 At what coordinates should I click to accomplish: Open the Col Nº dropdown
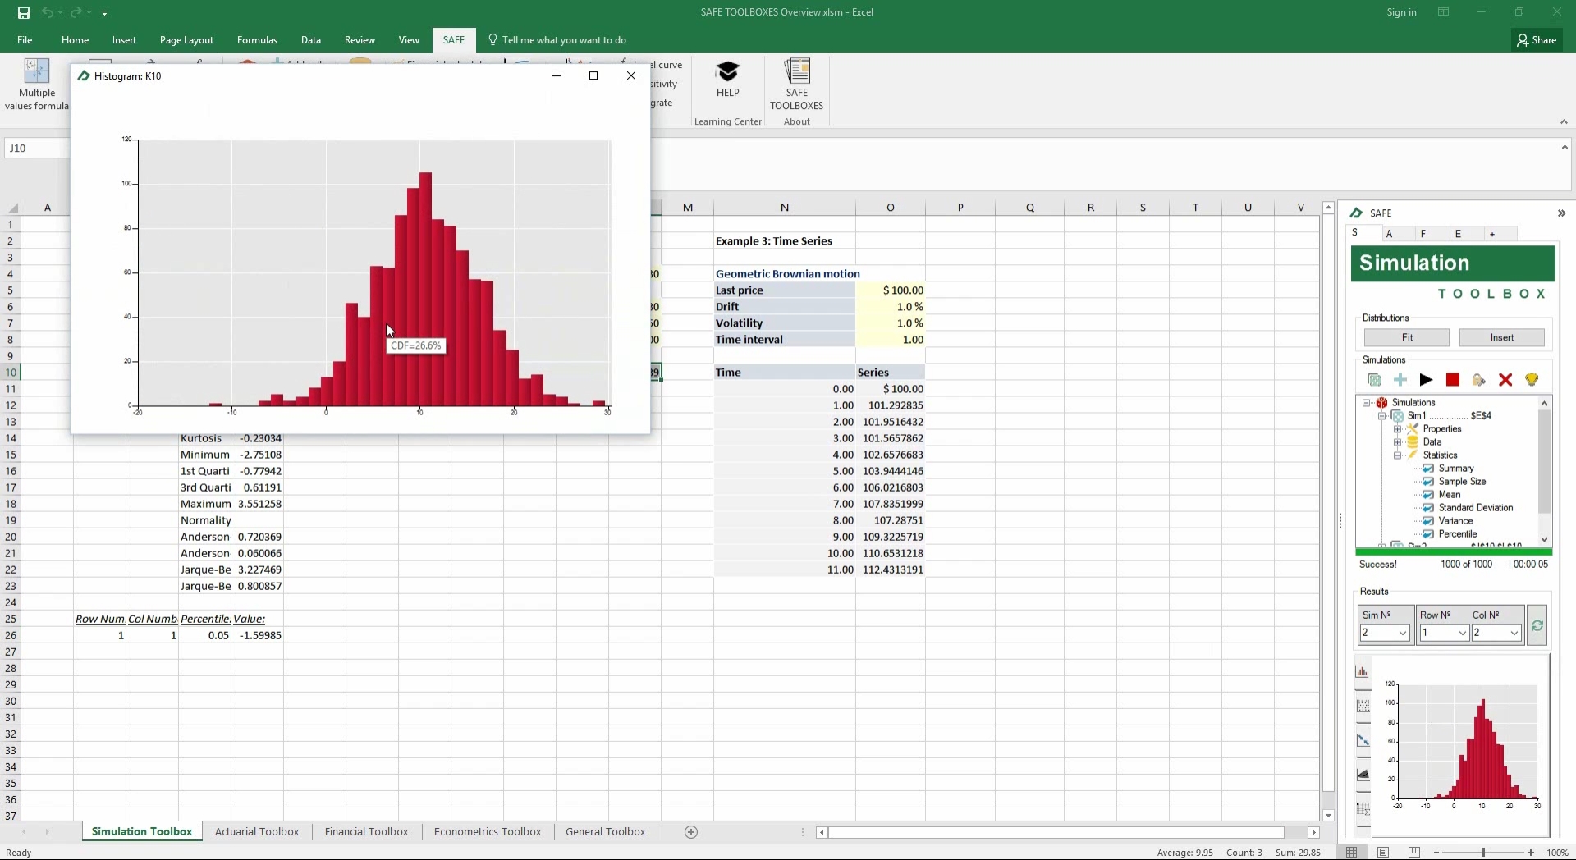point(1514,633)
